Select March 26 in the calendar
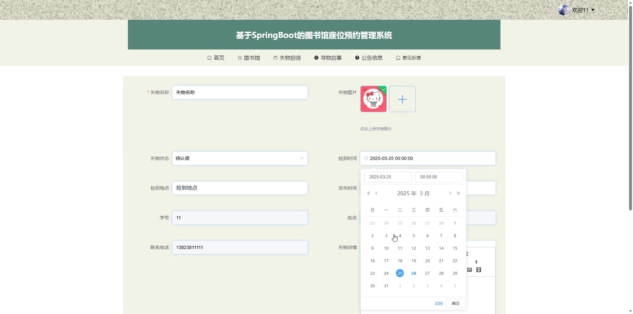This screenshot has height=314, width=633. click(x=413, y=273)
